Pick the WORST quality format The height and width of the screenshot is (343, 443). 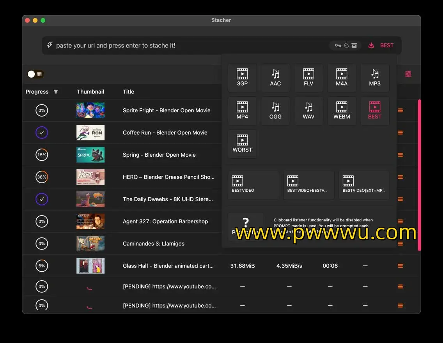(242, 144)
